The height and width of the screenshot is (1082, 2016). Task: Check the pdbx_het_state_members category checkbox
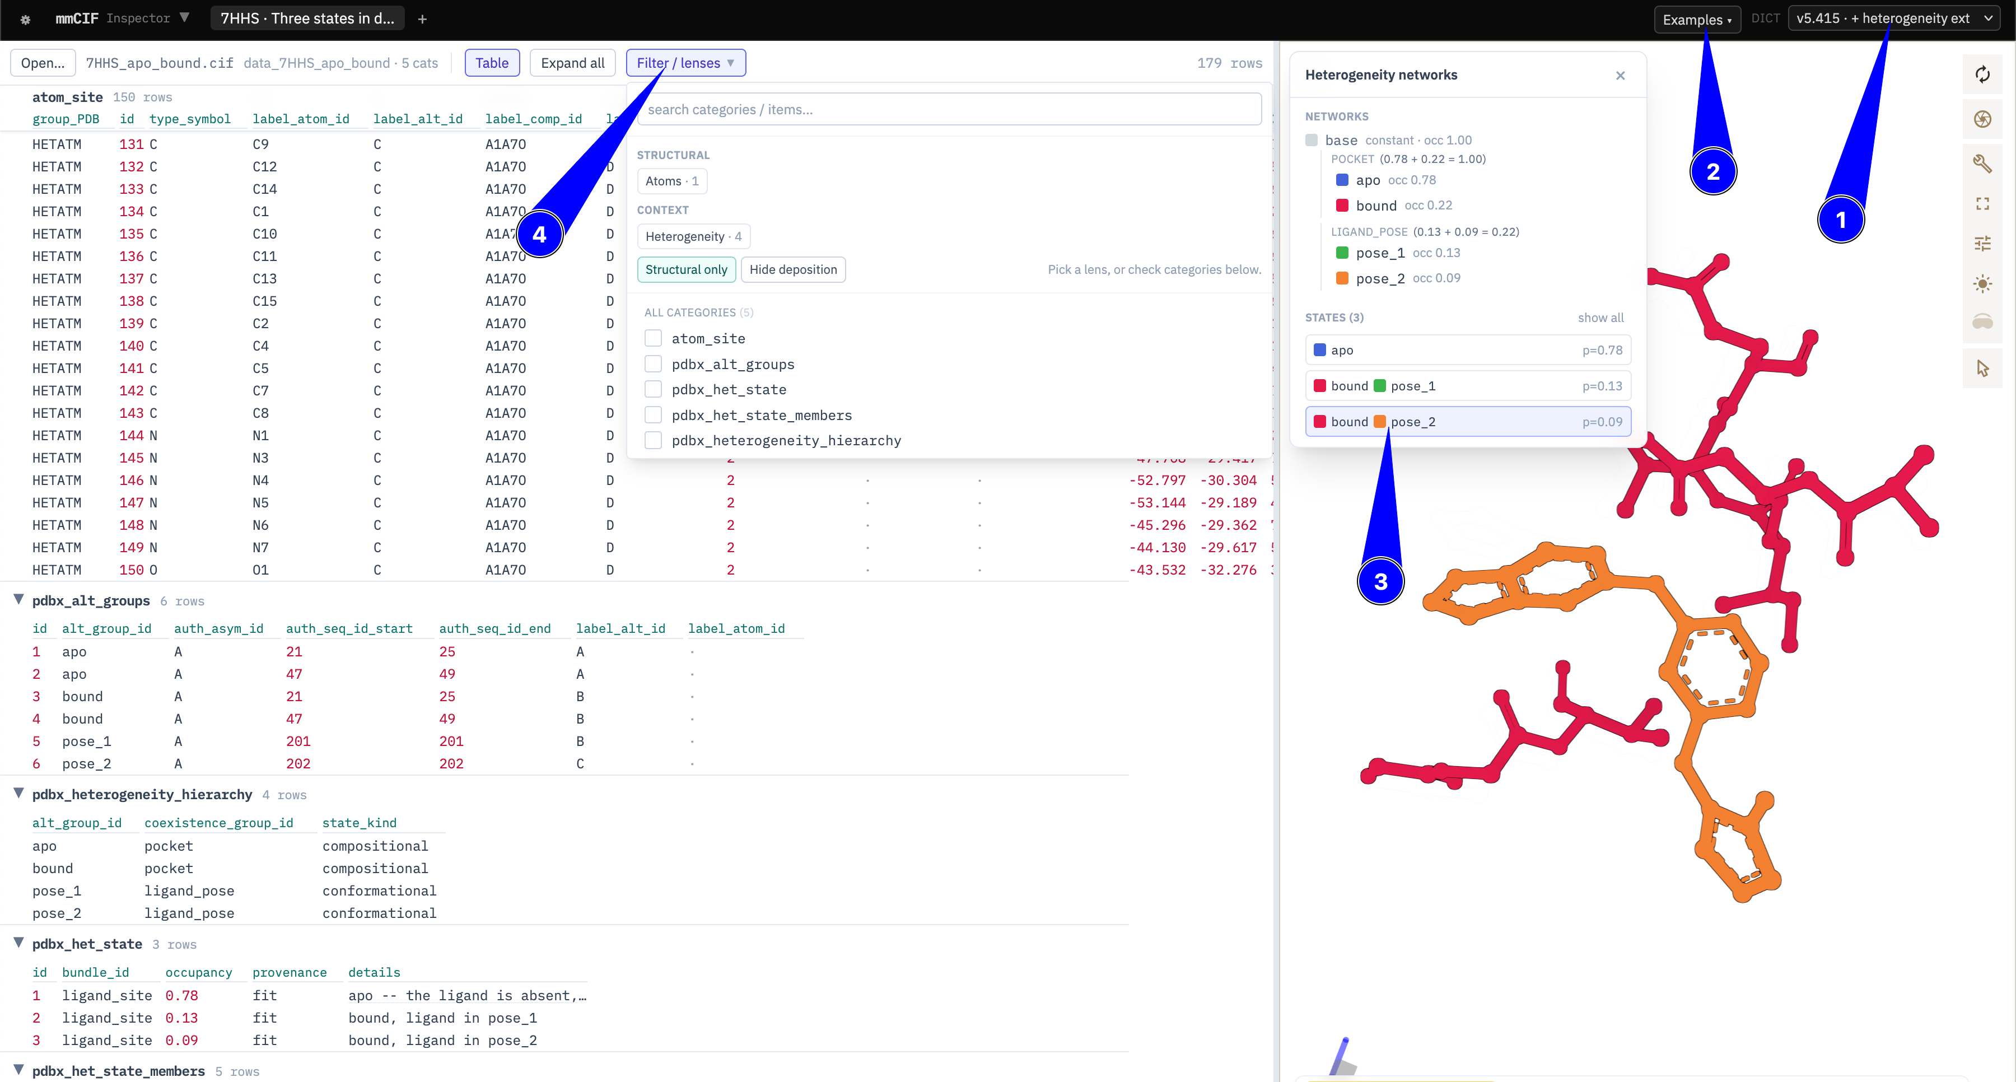point(653,415)
